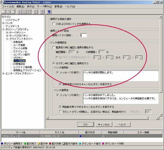
Task: Click the Delete X toolbar icon
Action: [x=36, y=11]
